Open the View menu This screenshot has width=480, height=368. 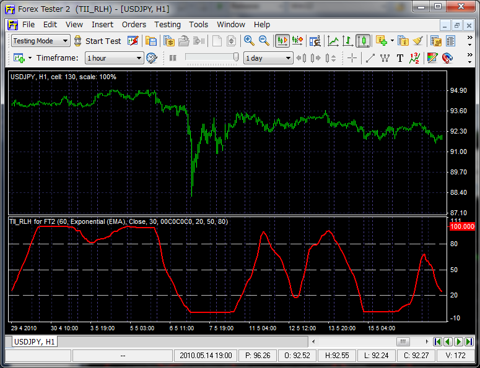coord(74,25)
